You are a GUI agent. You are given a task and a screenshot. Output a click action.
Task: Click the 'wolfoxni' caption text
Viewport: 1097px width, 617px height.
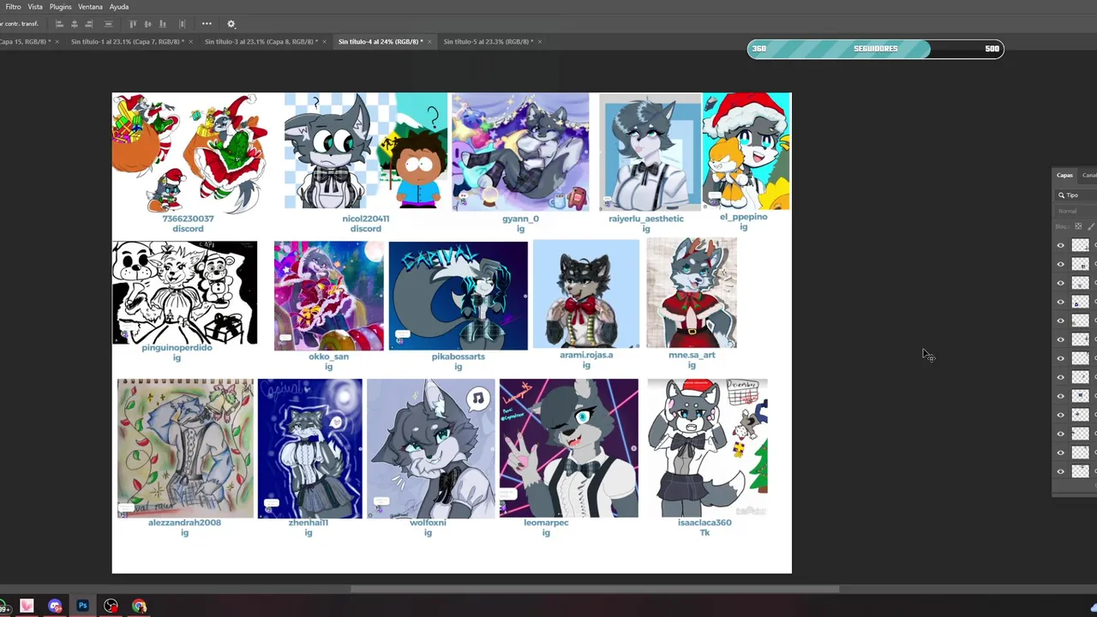(428, 523)
